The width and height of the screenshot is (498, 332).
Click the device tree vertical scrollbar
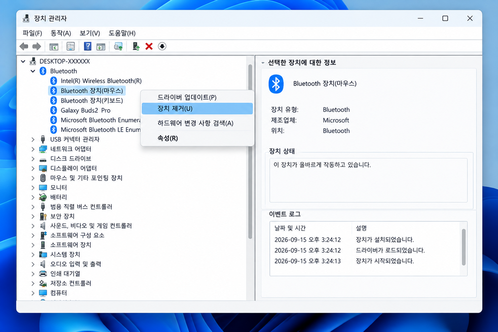click(250, 151)
